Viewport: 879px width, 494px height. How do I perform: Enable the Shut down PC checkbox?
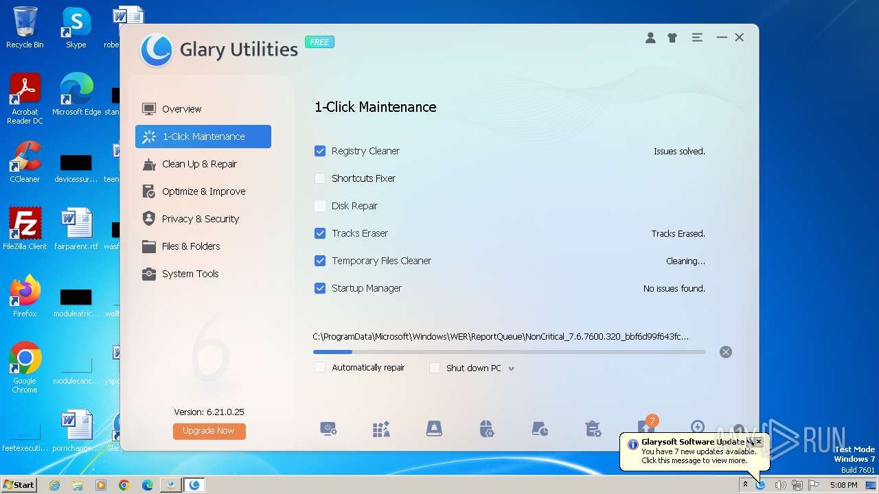tap(435, 368)
